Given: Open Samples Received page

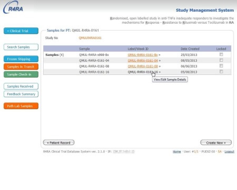Looking at the screenshot, I should (x=21, y=86).
